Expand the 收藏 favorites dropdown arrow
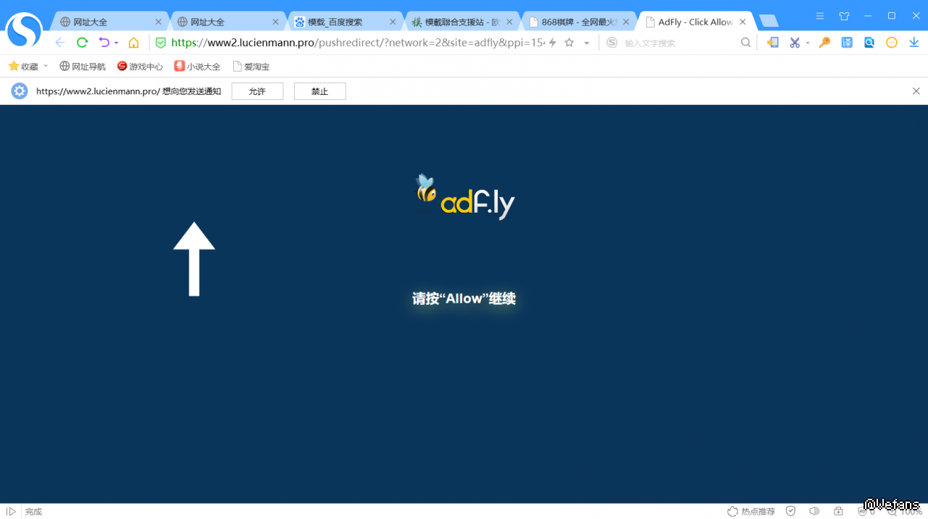 [46, 66]
